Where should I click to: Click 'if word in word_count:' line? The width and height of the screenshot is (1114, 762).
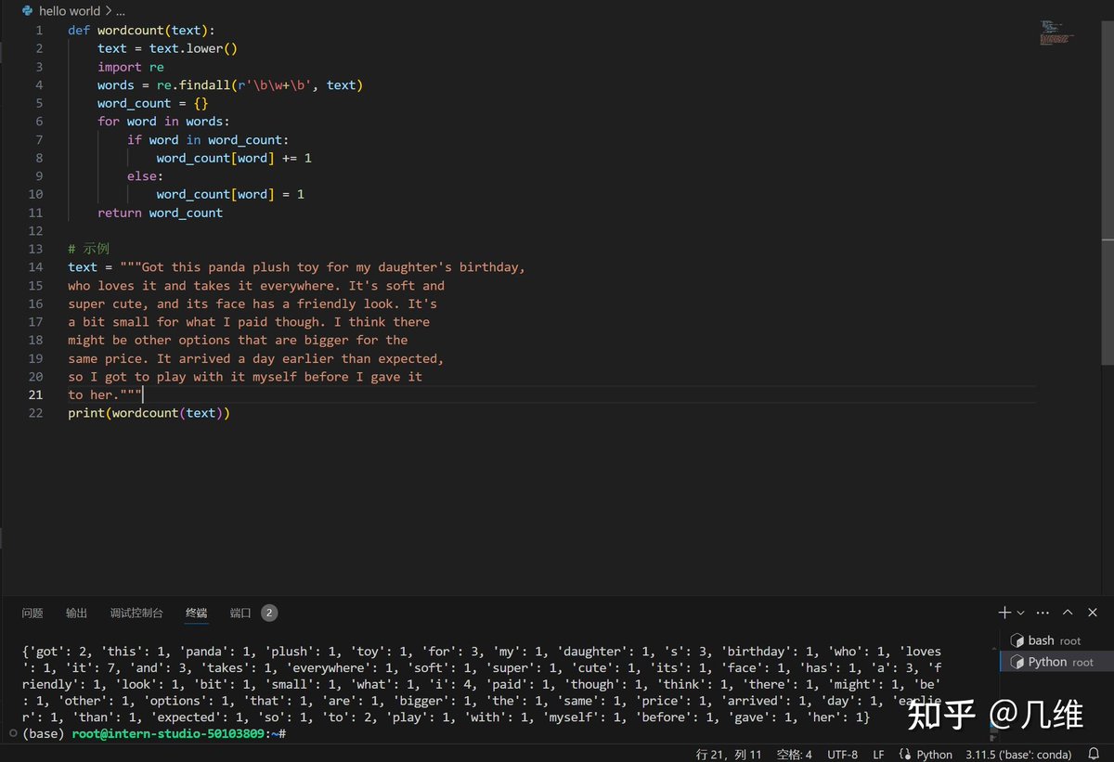pyautogui.click(x=209, y=140)
